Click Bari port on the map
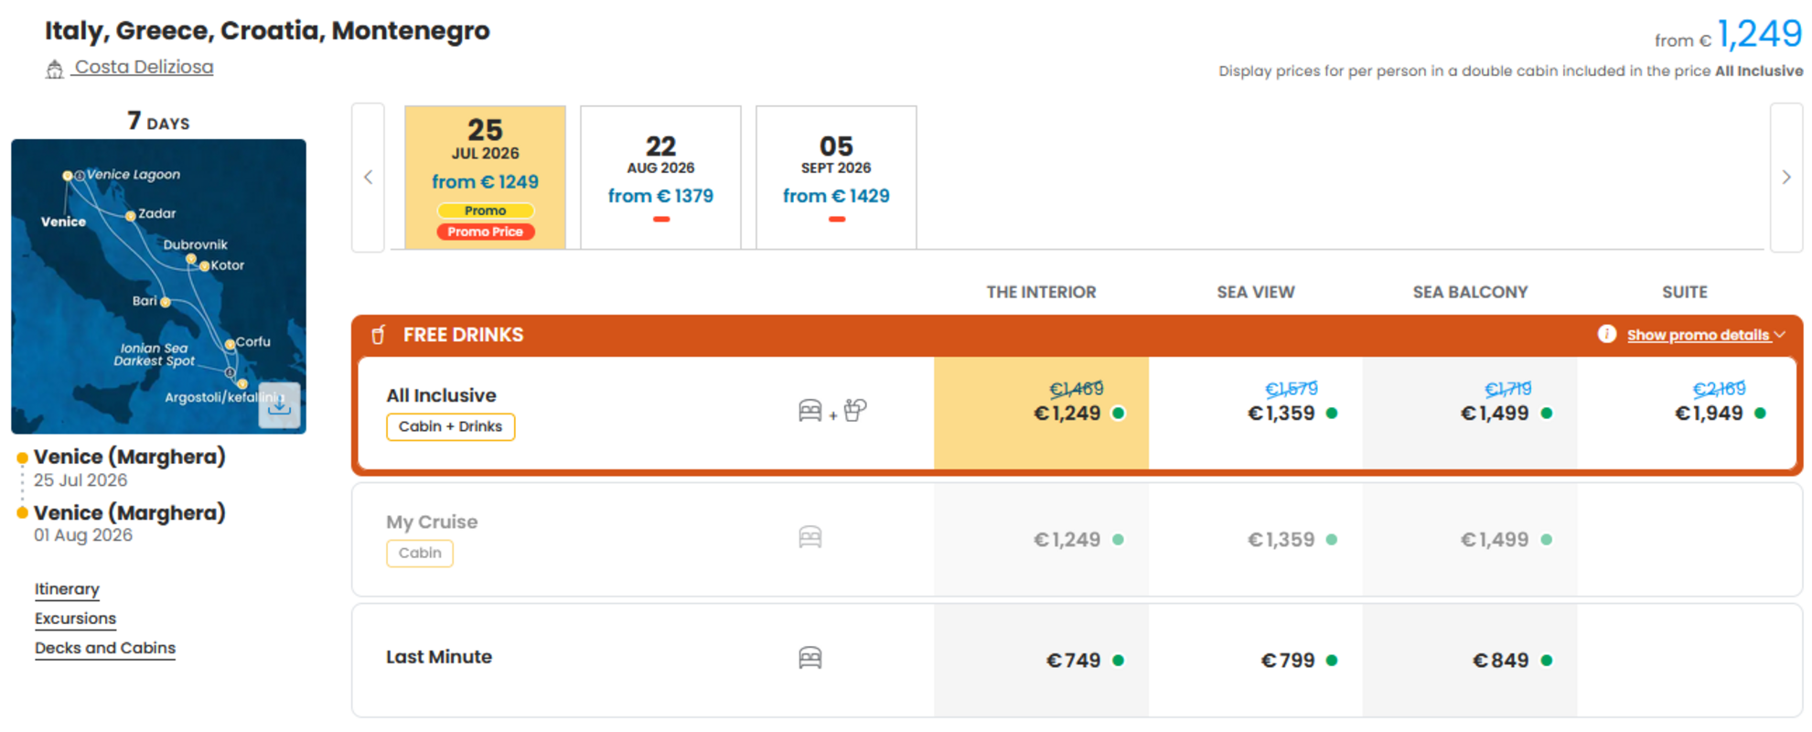This screenshot has width=1812, height=732. click(165, 301)
